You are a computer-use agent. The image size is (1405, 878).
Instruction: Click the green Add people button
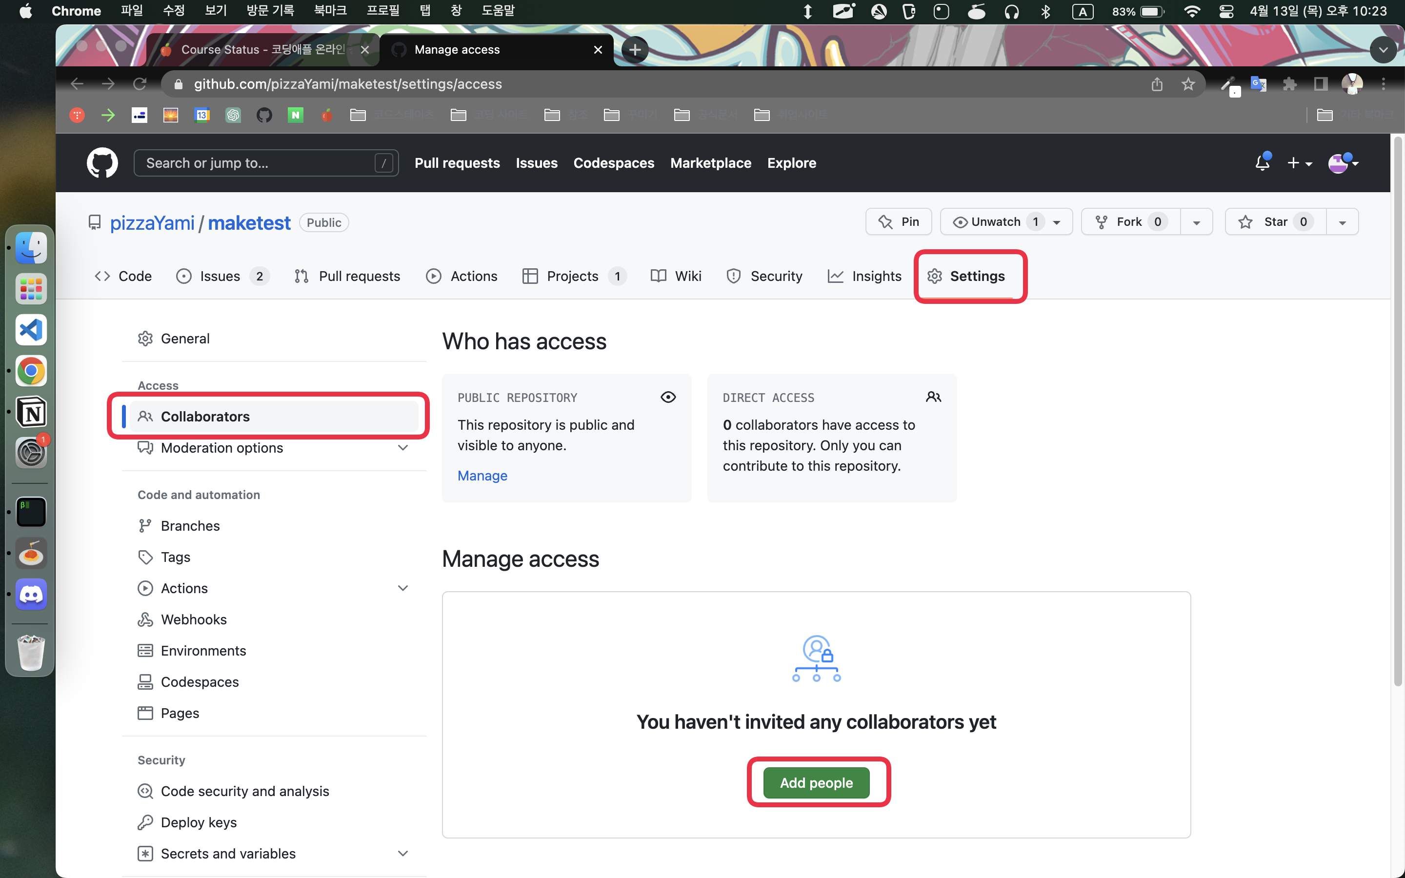816,783
